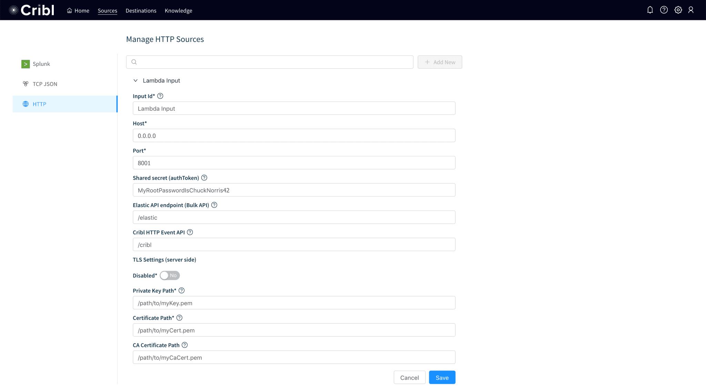The height and width of the screenshot is (388, 706).
Task: Select Splunk in the sources sidebar
Action: click(x=41, y=64)
